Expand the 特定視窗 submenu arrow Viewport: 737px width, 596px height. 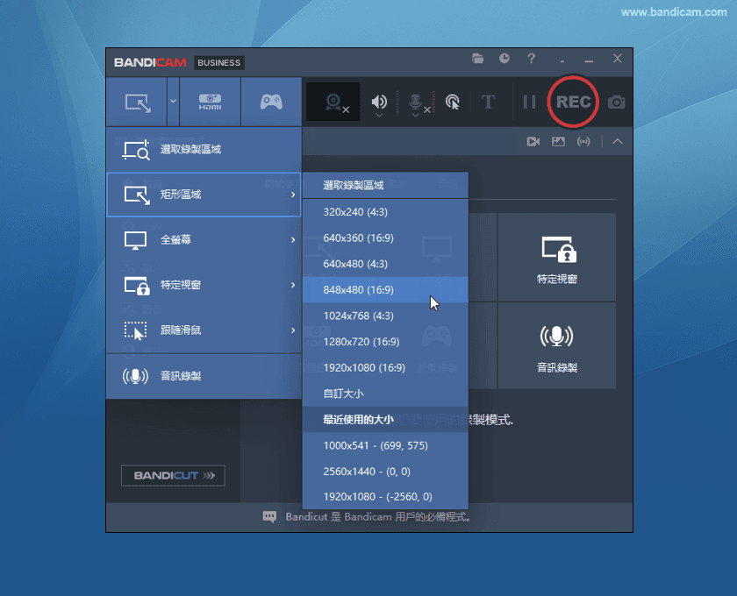tap(293, 285)
